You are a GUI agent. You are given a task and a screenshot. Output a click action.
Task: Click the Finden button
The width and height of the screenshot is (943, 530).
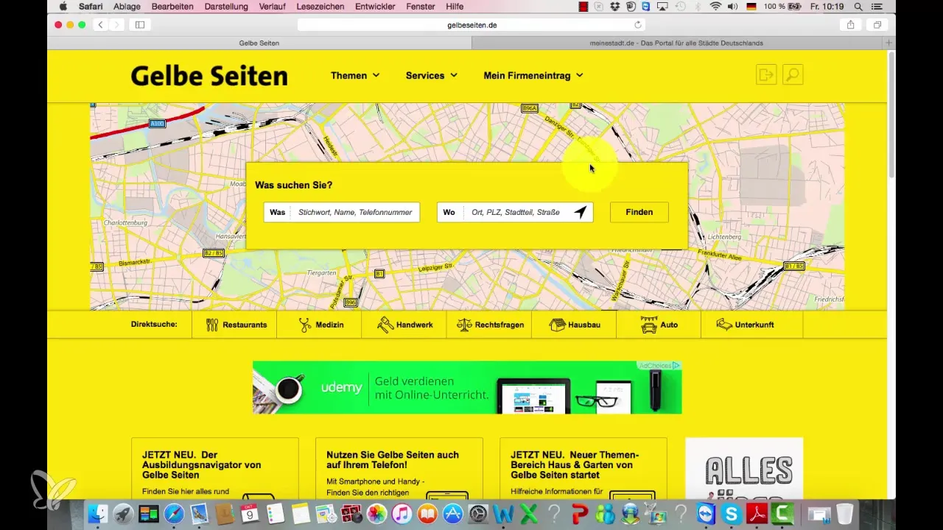639,212
